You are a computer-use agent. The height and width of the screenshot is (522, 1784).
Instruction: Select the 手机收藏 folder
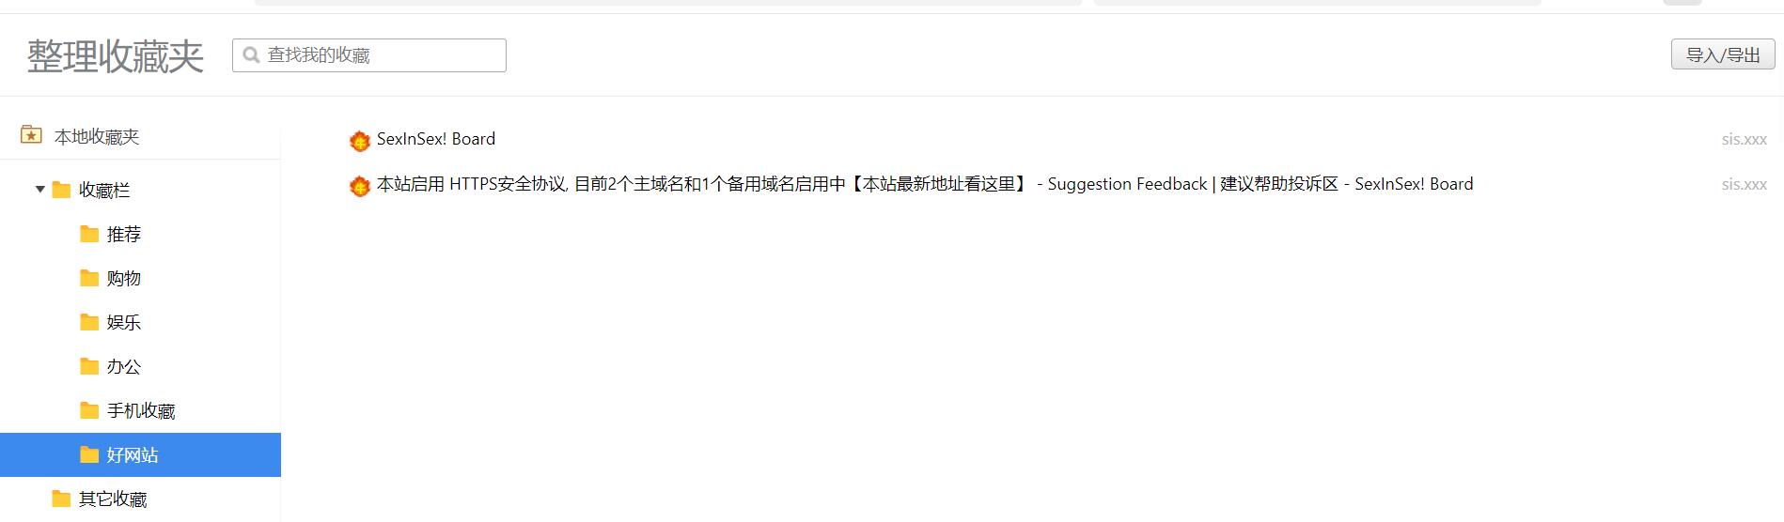pos(140,410)
